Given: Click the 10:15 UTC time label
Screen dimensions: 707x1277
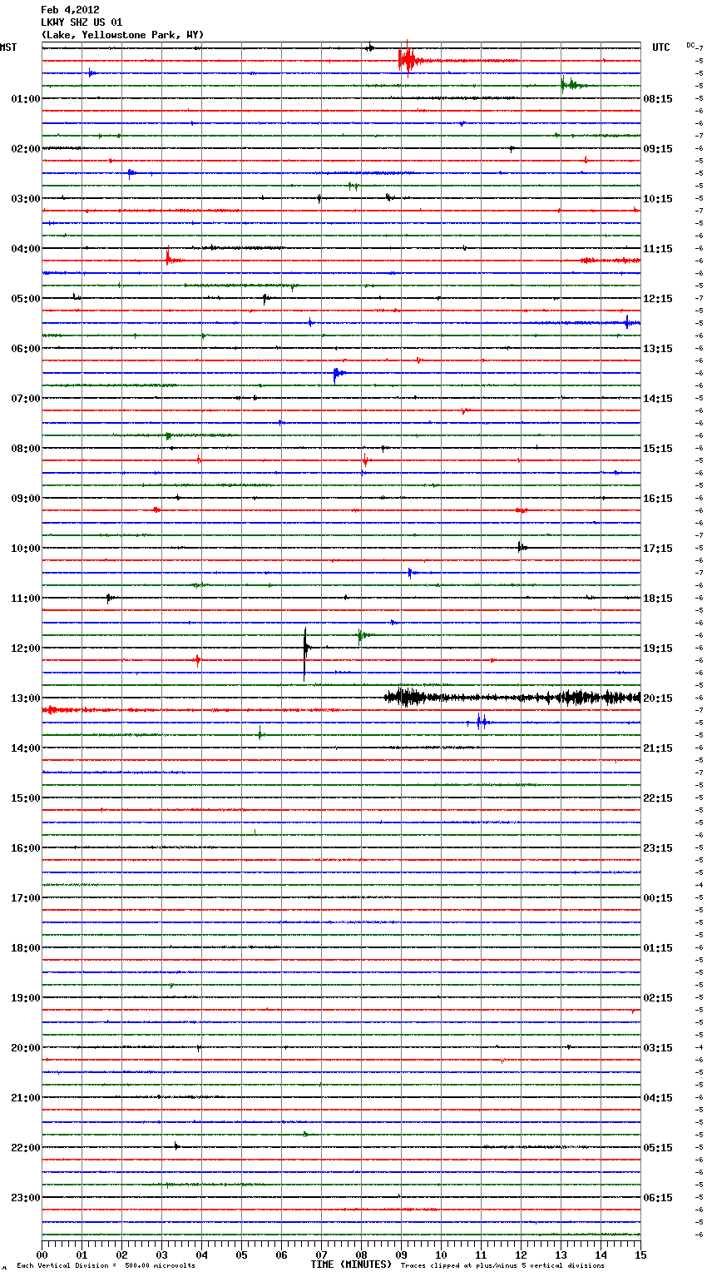Looking at the screenshot, I should tap(658, 198).
